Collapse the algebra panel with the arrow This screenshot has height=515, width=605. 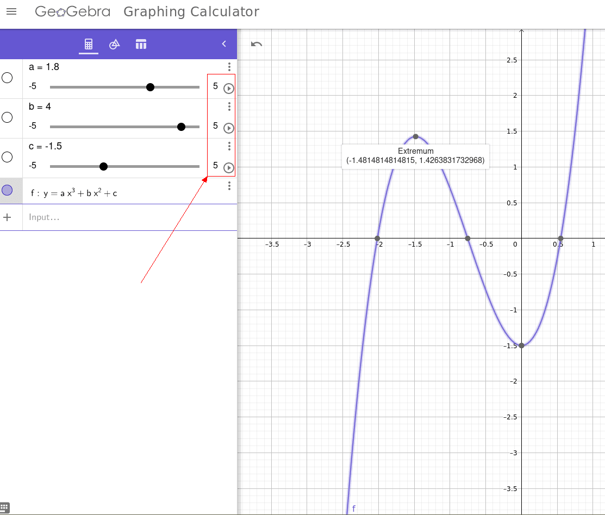[224, 44]
